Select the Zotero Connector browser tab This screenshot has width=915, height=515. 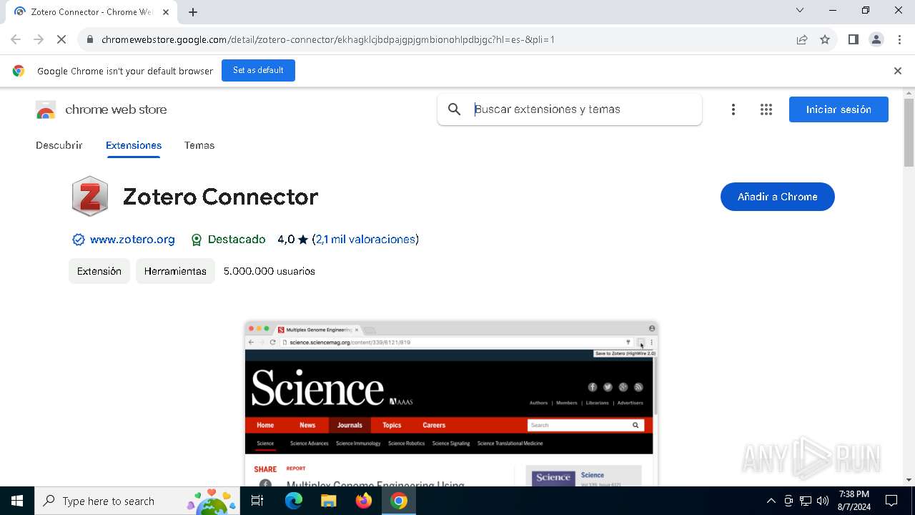pos(91,12)
